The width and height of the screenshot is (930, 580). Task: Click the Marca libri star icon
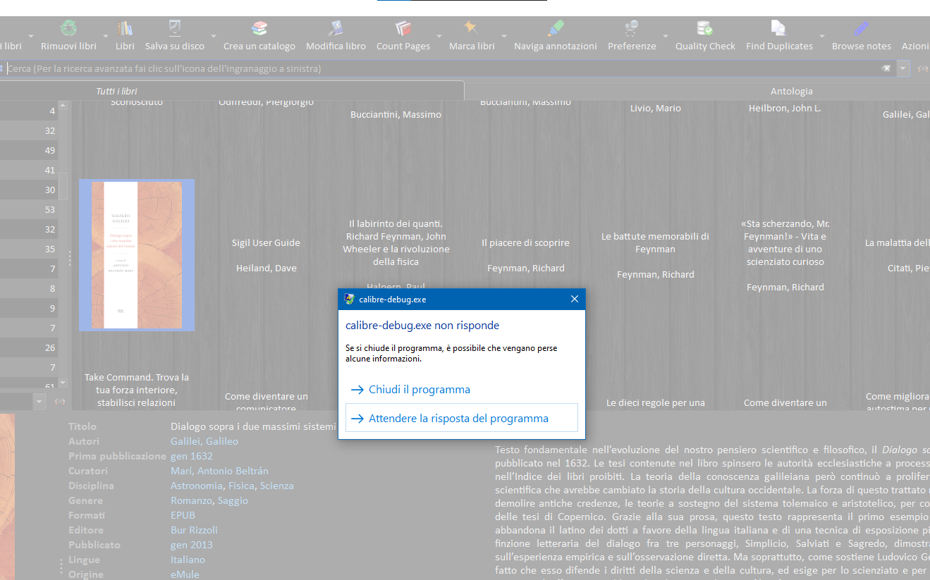(471, 28)
